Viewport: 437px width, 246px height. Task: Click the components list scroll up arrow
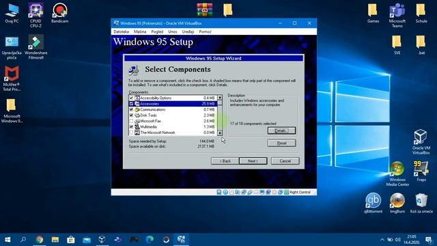coord(220,98)
